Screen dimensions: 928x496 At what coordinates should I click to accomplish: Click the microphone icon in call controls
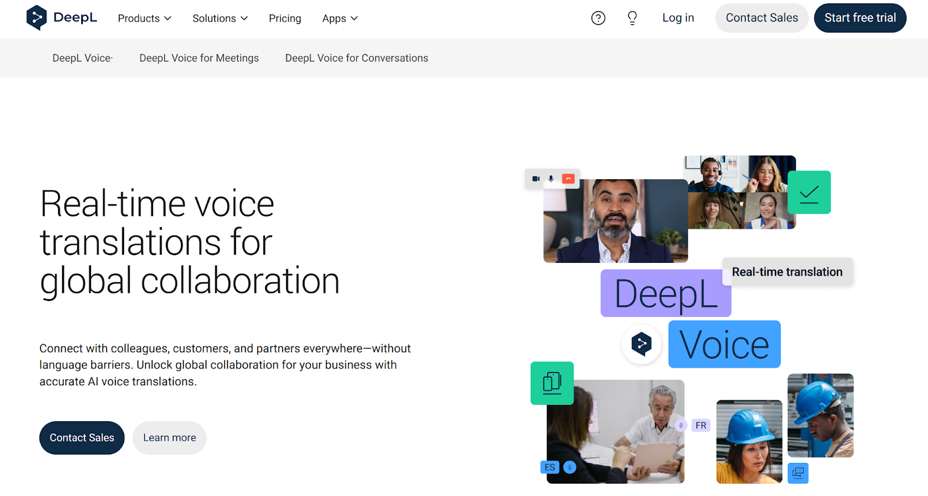tap(551, 179)
